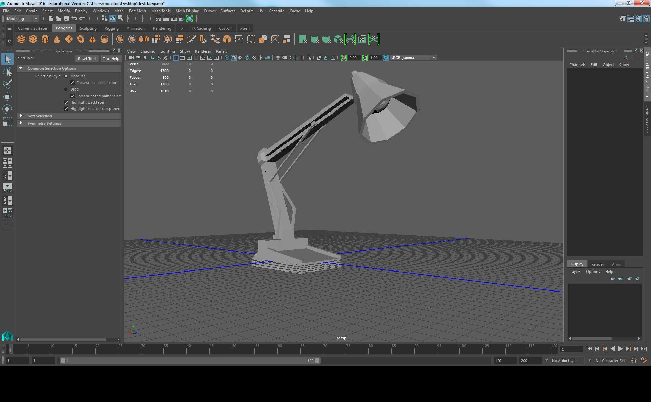Toggle the viewport grid display icon

click(176, 58)
